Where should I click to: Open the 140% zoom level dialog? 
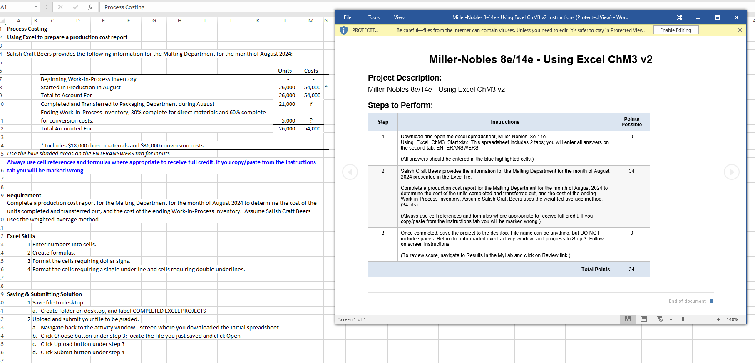coord(733,319)
